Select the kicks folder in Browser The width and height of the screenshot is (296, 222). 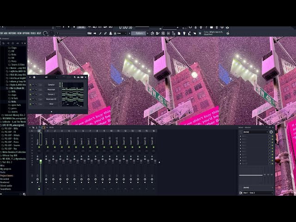coord(13,102)
